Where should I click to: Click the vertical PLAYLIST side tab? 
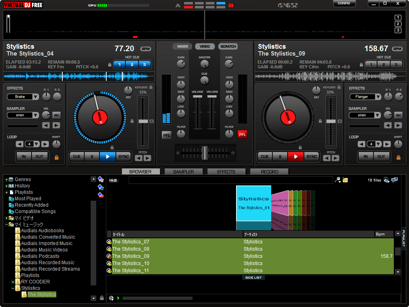(403, 238)
